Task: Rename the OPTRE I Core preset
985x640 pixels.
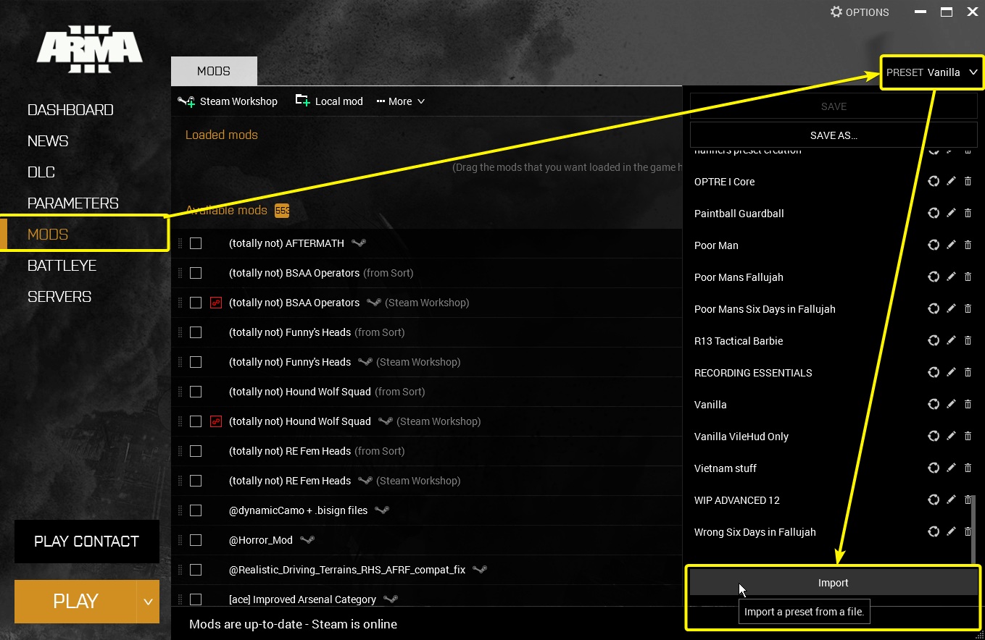Action: coord(952,181)
